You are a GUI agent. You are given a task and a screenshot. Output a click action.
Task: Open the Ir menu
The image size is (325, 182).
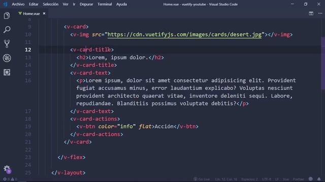pos(74,4)
